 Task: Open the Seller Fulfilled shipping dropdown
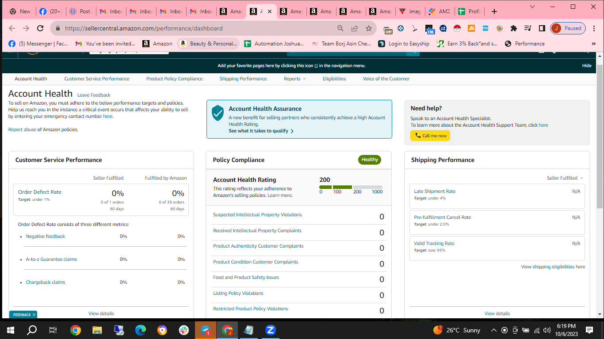click(565, 178)
